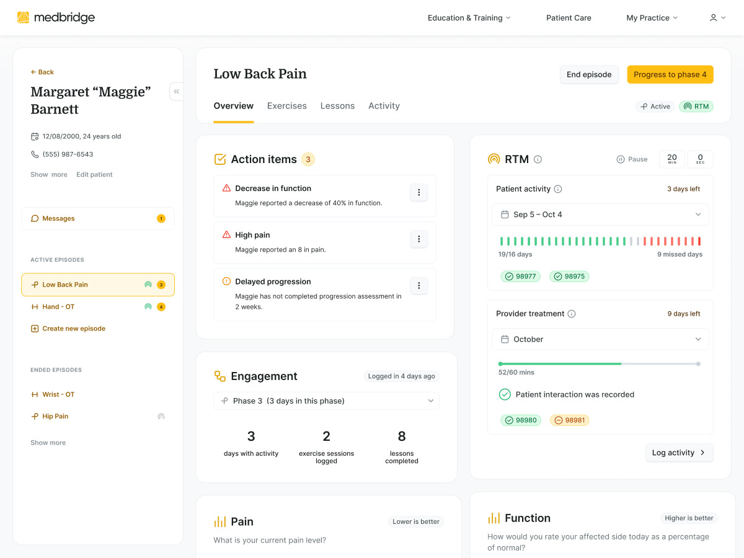Viewport: 744px width, 558px height.
Task: Open the My Practice dropdown
Action: pos(652,18)
